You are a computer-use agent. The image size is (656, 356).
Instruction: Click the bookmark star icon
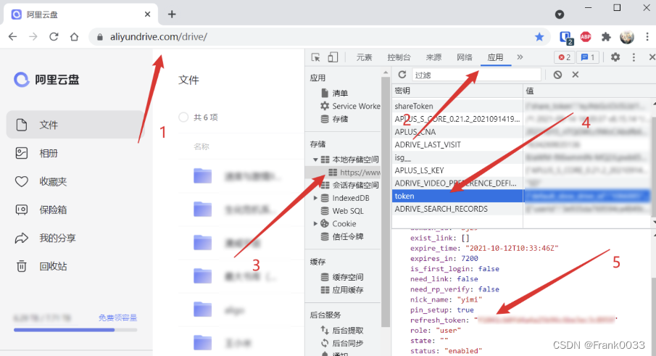tap(539, 37)
